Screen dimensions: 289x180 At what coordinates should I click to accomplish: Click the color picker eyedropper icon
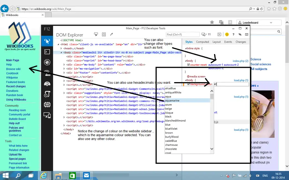112,34
